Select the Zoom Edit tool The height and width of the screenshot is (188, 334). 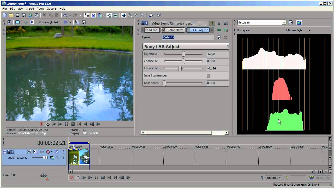(142, 15)
